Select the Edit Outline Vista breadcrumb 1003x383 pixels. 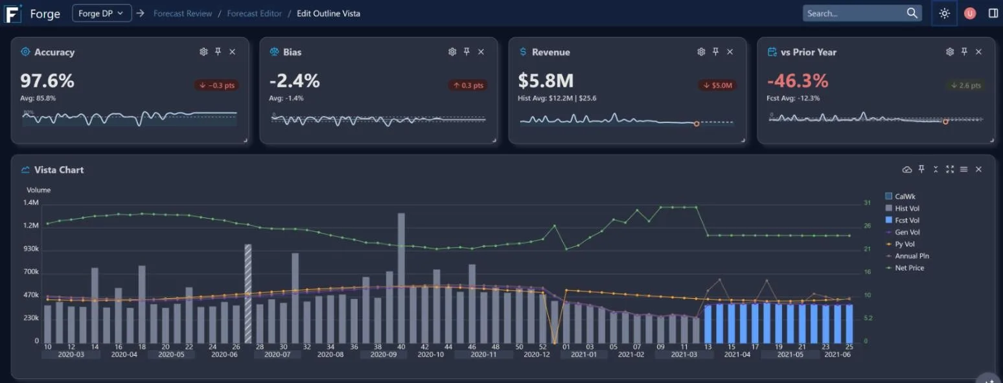click(x=329, y=13)
